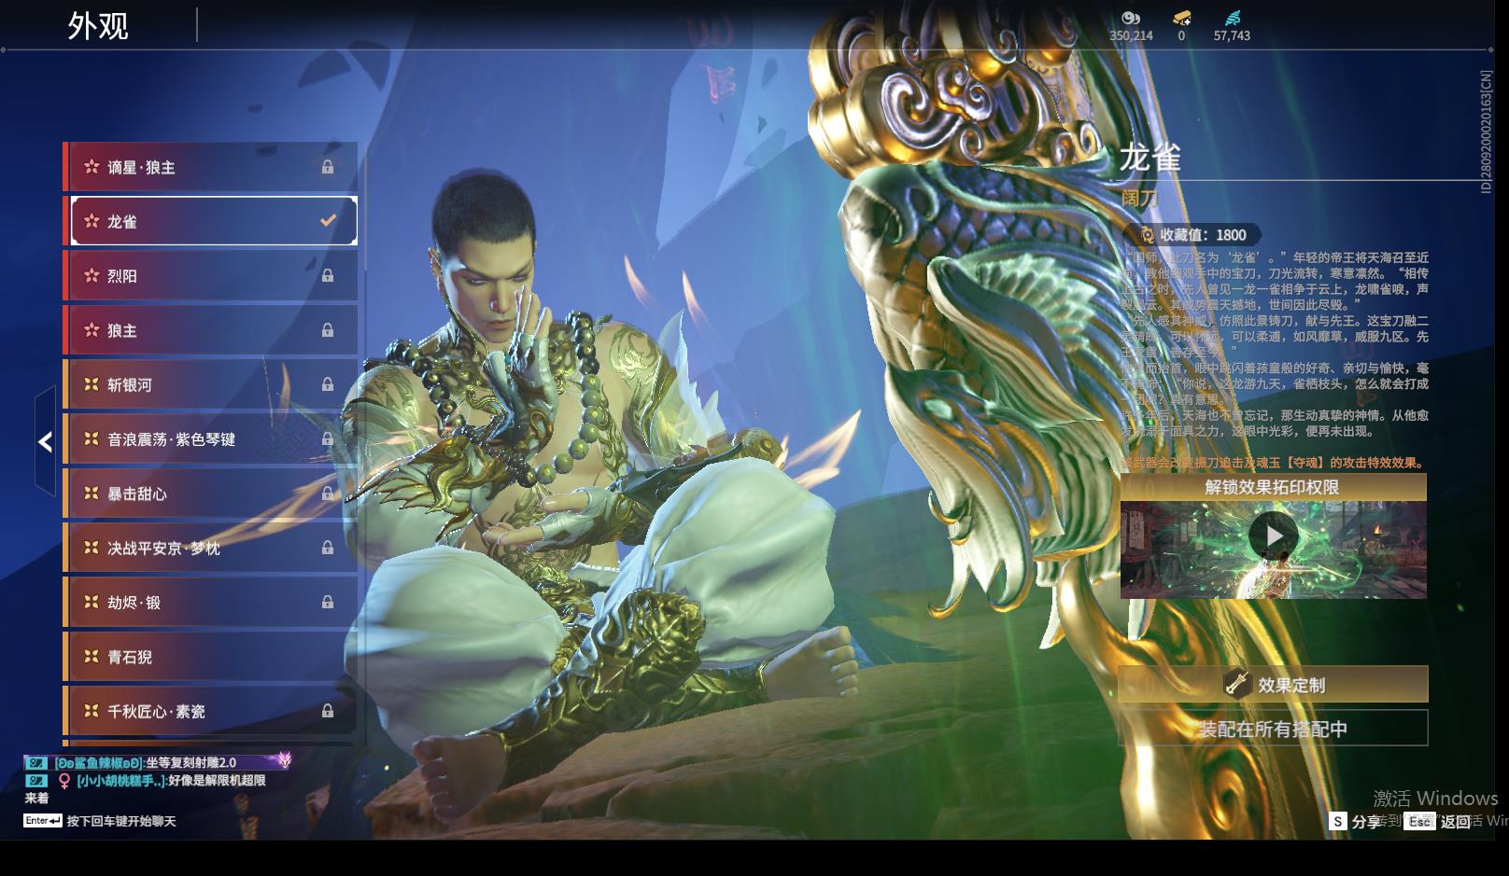
Task: Select the 龙雀 skin entry
Action: pos(210,221)
